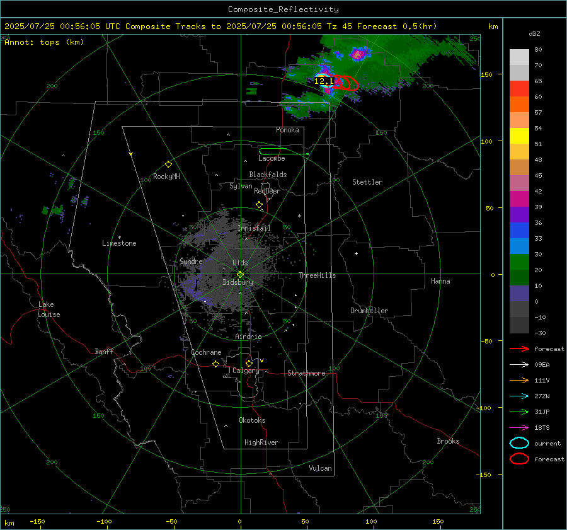Viewport: 567px width, 530px height.
Task: Click the 12.1 storm tops annotation
Action: pyautogui.click(x=324, y=81)
